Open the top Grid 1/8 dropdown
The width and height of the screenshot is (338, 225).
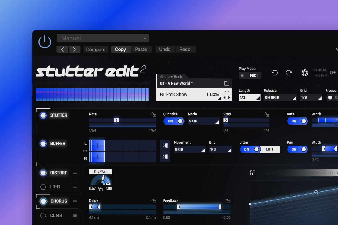click(x=311, y=98)
